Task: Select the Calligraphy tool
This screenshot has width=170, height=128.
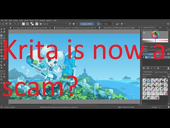Action: coord(4,32)
